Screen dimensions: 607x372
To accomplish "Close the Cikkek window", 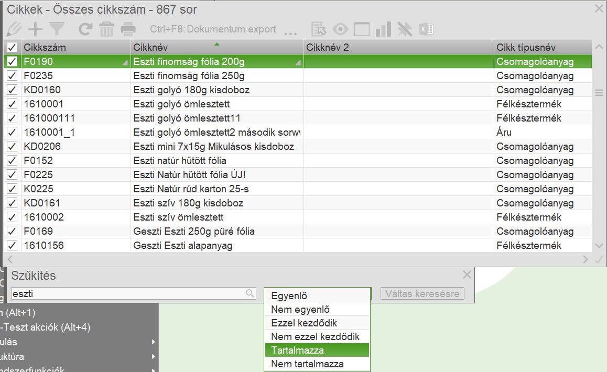I will click(x=599, y=8).
